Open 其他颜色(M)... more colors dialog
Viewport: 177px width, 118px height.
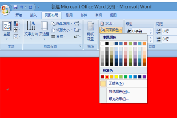[123, 91]
